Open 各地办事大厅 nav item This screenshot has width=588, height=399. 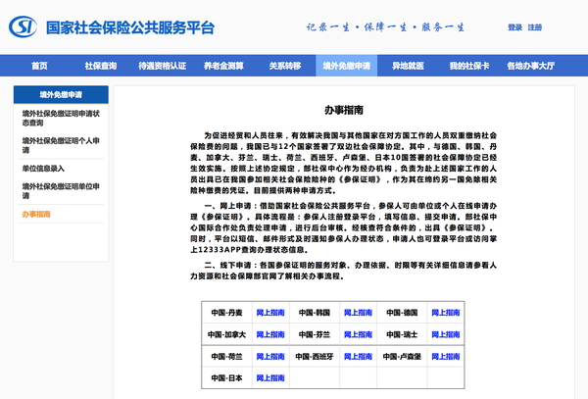point(530,66)
